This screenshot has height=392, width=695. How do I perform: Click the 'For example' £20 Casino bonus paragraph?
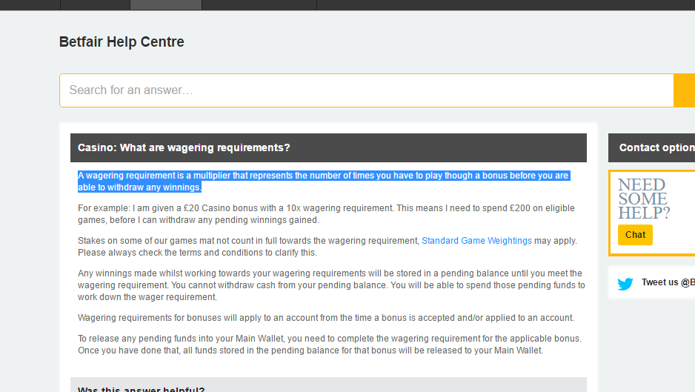(326, 214)
